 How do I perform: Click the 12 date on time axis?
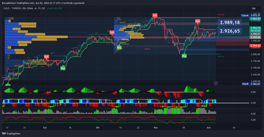click(x=7, y=128)
